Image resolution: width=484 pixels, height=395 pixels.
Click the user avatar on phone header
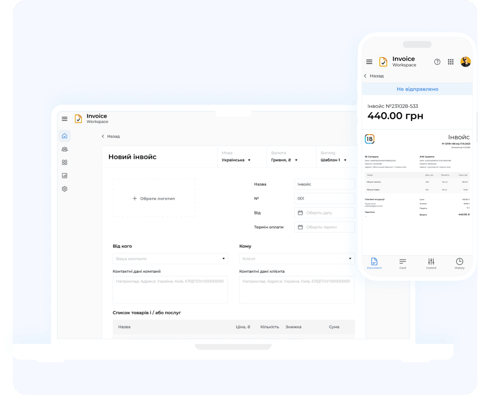465,62
